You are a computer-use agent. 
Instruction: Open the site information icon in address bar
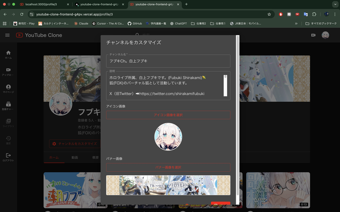(x=32, y=14)
